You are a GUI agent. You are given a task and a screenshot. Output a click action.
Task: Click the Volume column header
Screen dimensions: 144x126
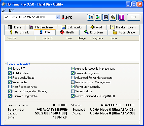point(20,38)
